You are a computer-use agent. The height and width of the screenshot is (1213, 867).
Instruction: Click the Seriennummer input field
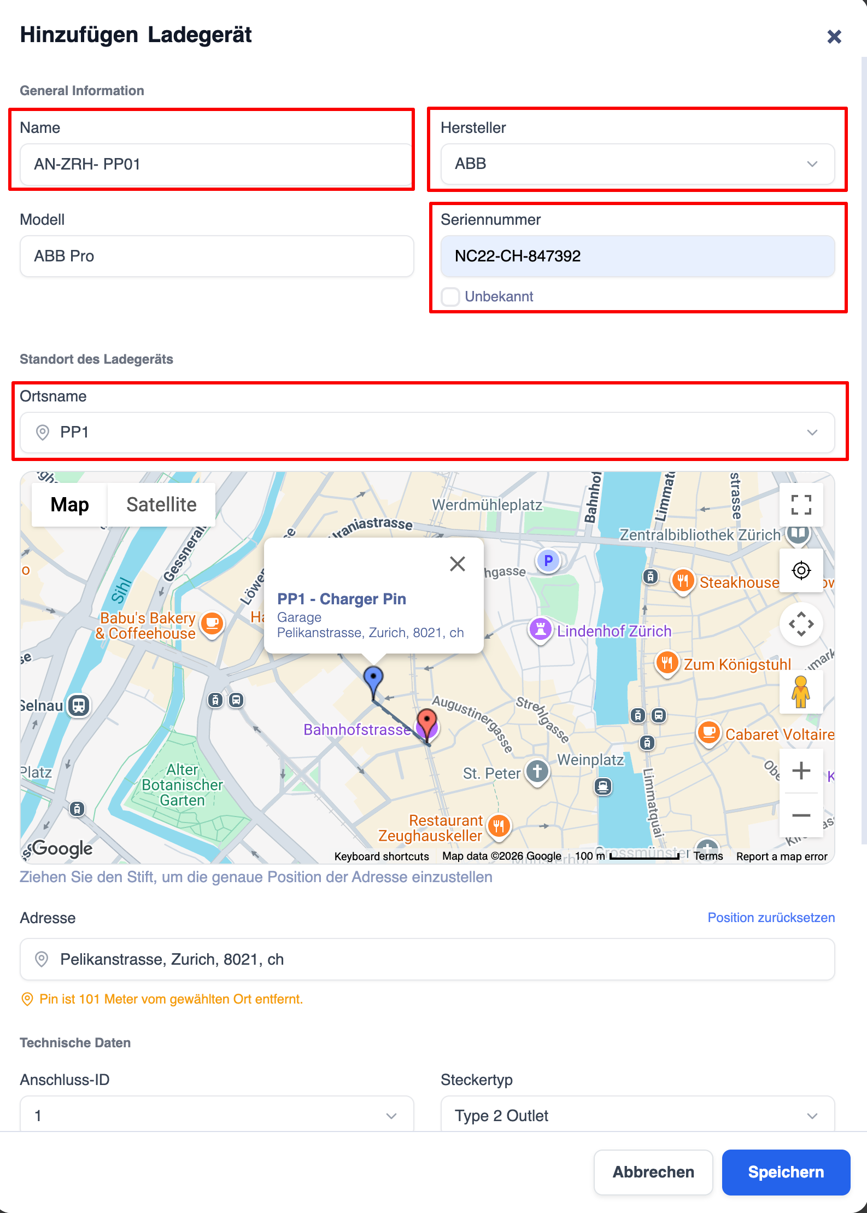point(637,256)
